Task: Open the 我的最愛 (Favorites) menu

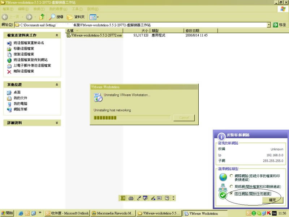Action: coord(58,9)
